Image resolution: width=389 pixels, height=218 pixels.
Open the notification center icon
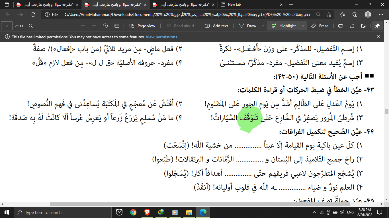tap(379, 212)
